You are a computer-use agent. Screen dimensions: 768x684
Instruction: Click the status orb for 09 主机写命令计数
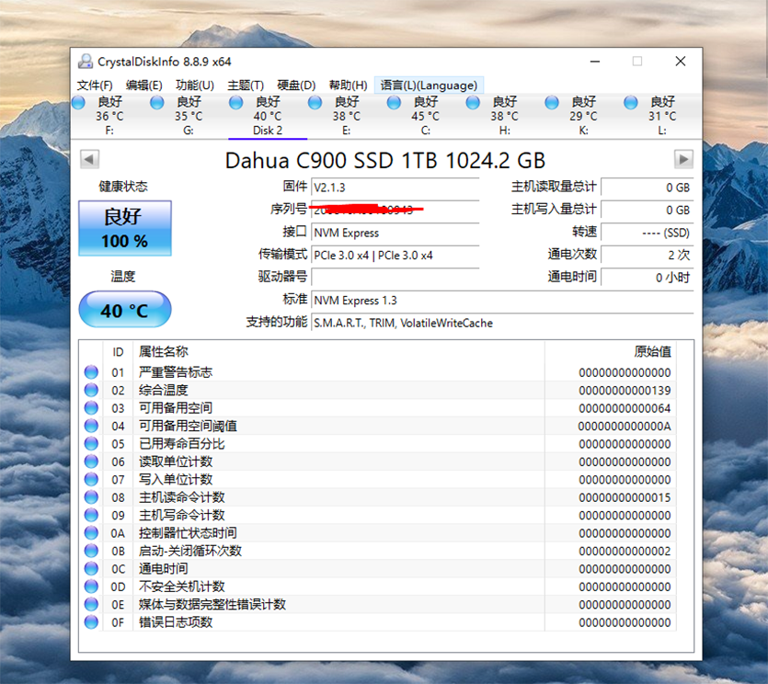[x=91, y=515]
